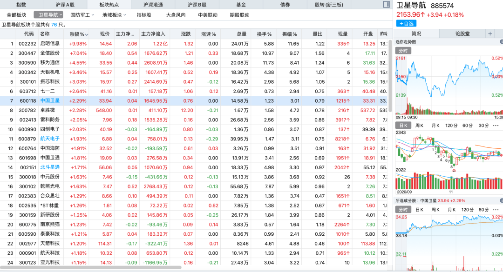Select 周K view for 中国卫星 chart
The width and height of the screenshot is (503, 272).
[435, 210]
